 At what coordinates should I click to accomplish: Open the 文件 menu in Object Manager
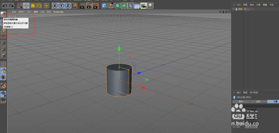(x=239, y=5)
